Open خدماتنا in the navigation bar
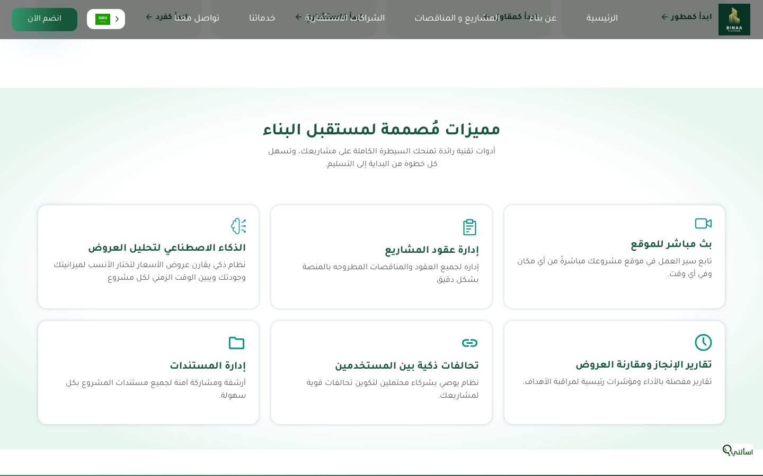 pyautogui.click(x=262, y=18)
